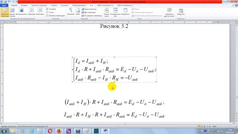This screenshot has height=134, width=238.
Task: Switch to Веб-документ view
Action: tap(21, 12)
